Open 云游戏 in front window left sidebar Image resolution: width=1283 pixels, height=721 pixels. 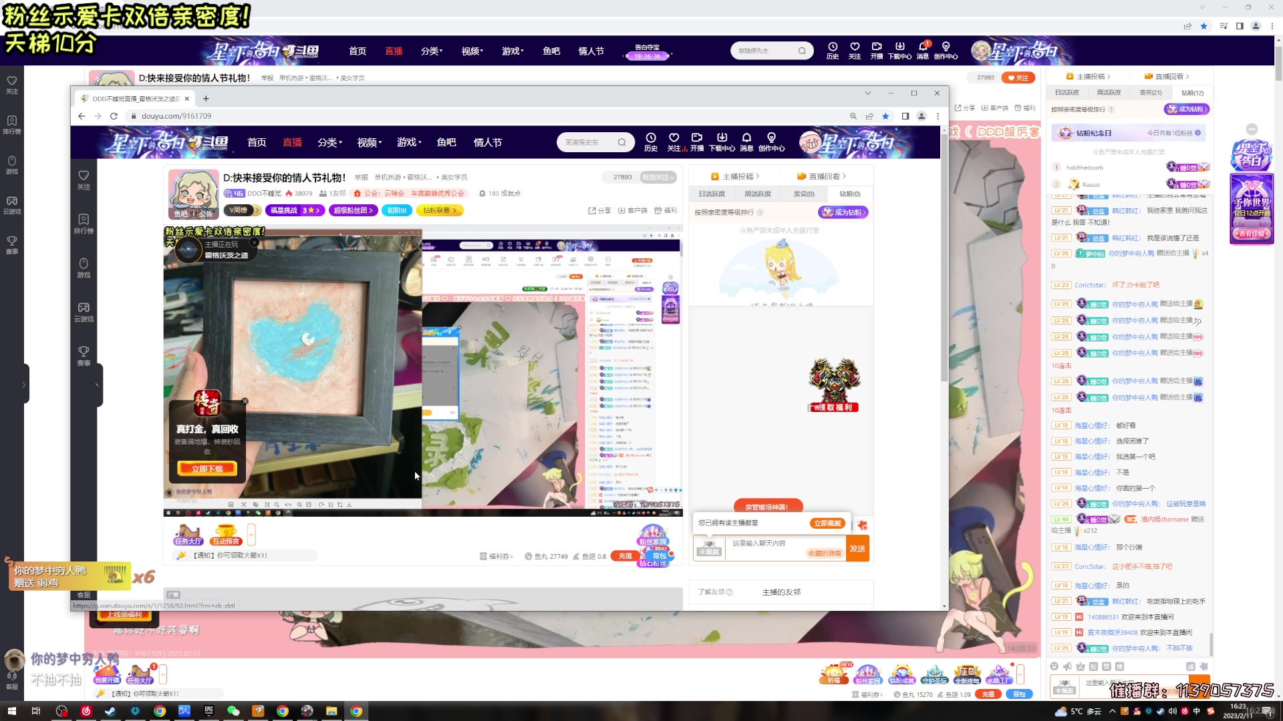[84, 312]
